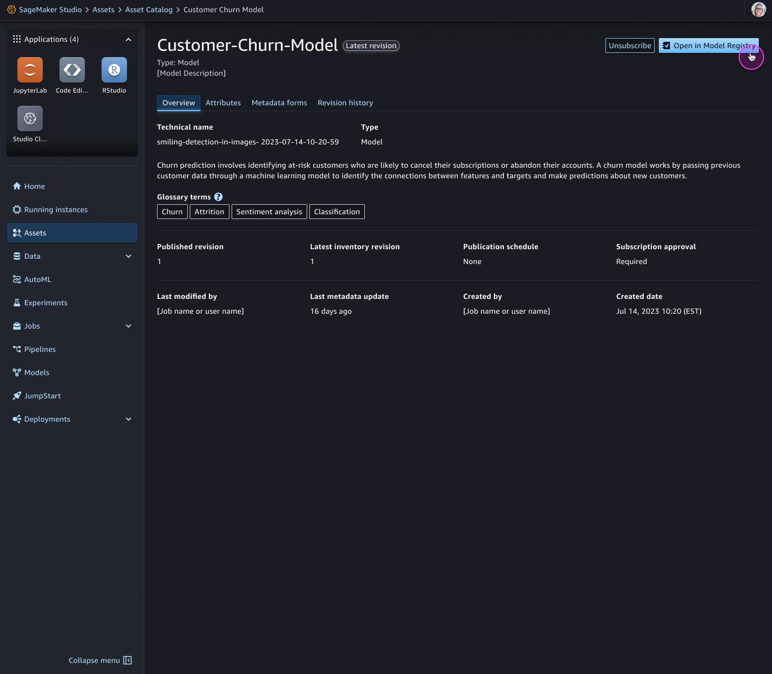Click the AutoML sidebar icon
This screenshot has width=772, height=674.
[x=17, y=279]
